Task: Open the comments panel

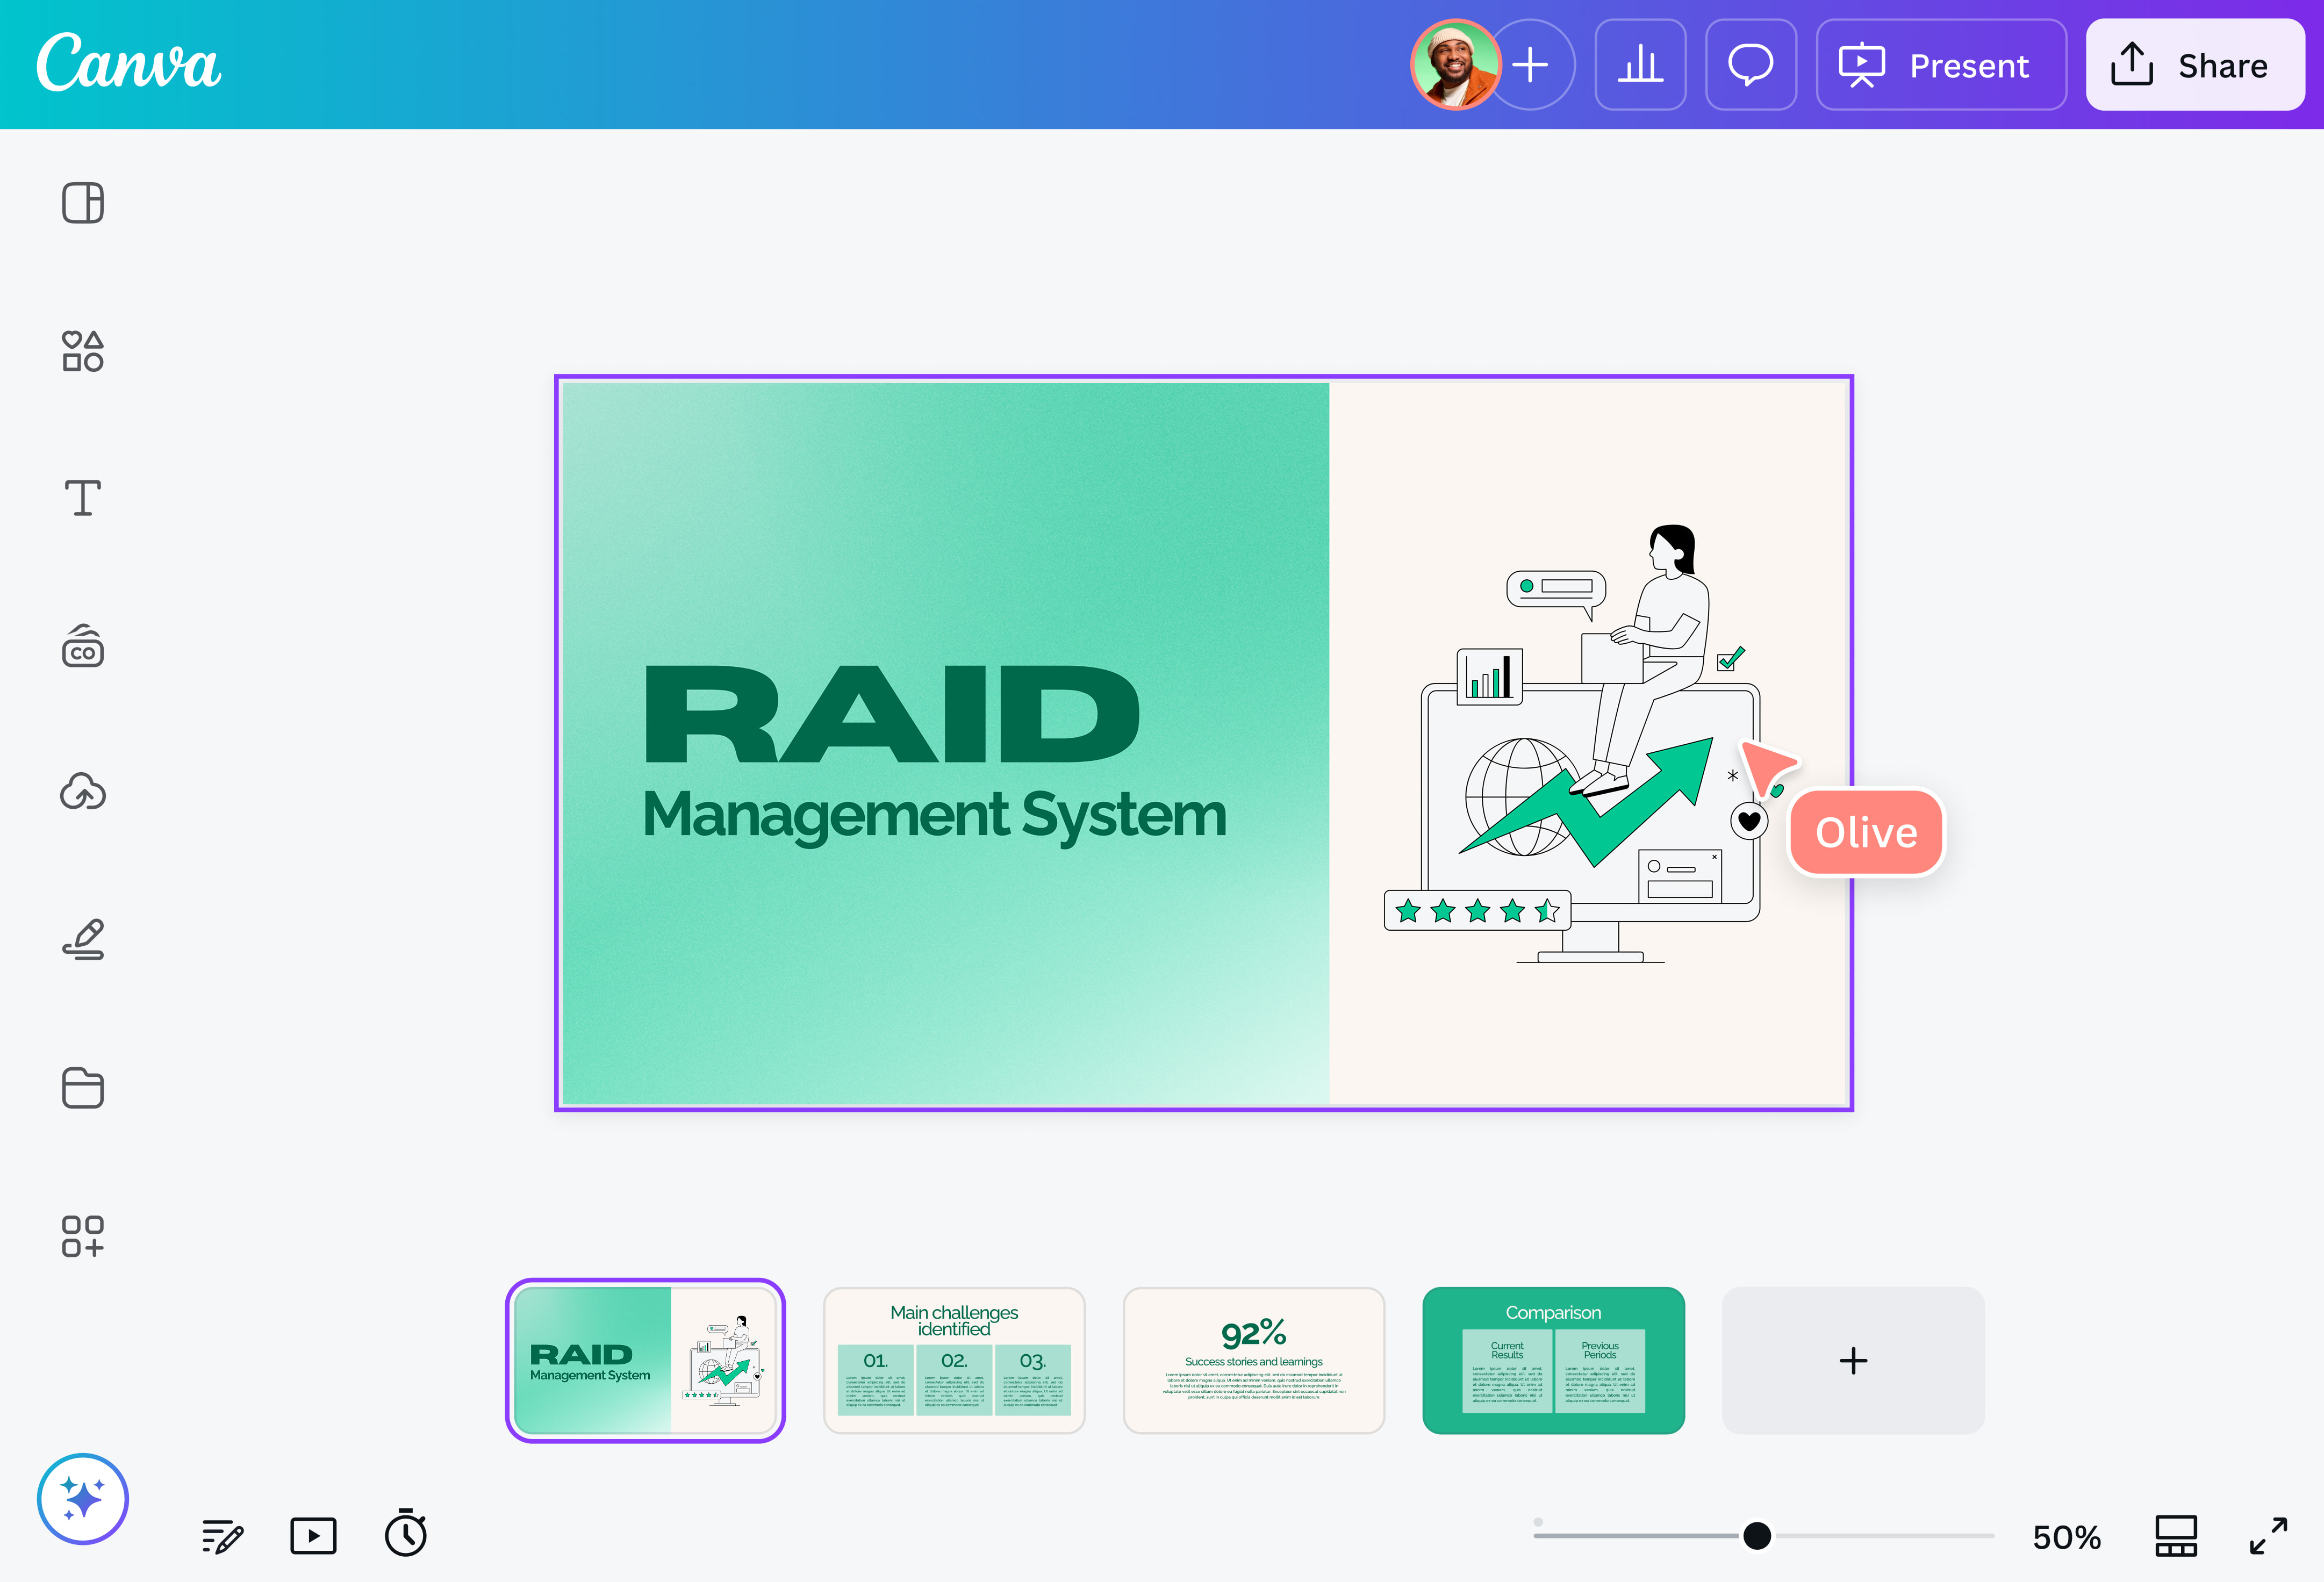Action: (x=1751, y=64)
